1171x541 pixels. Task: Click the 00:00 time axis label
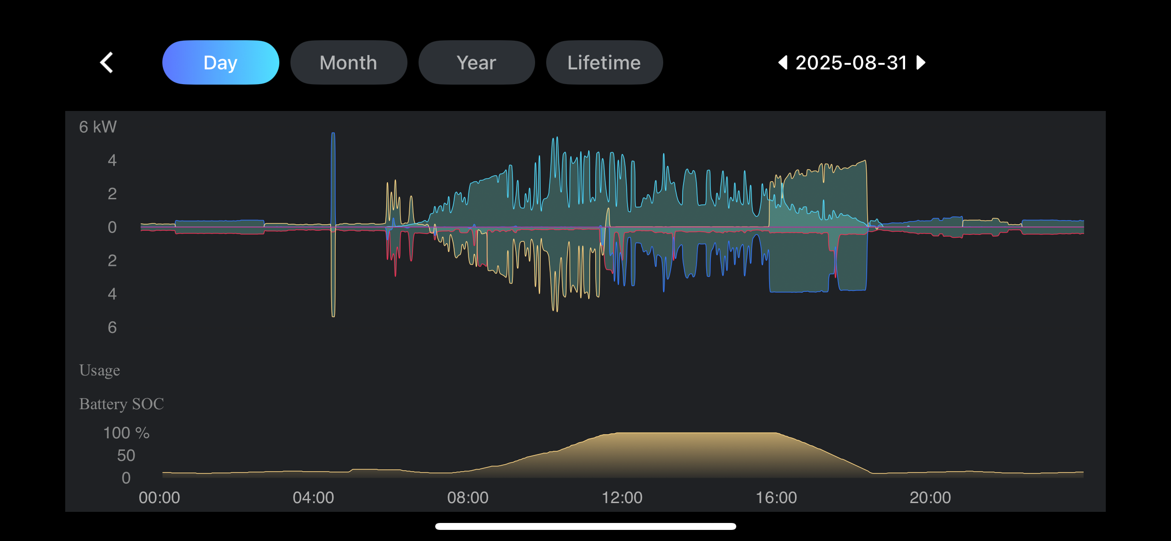[x=159, y=498]
